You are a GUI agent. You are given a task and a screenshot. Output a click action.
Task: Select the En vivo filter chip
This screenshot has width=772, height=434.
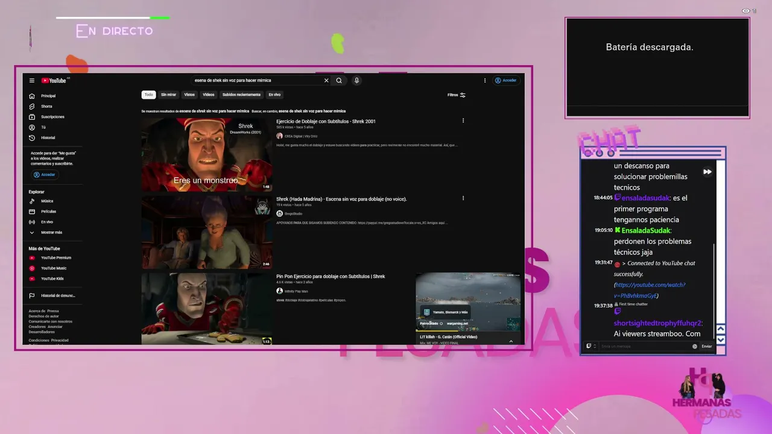click(274, 95)
